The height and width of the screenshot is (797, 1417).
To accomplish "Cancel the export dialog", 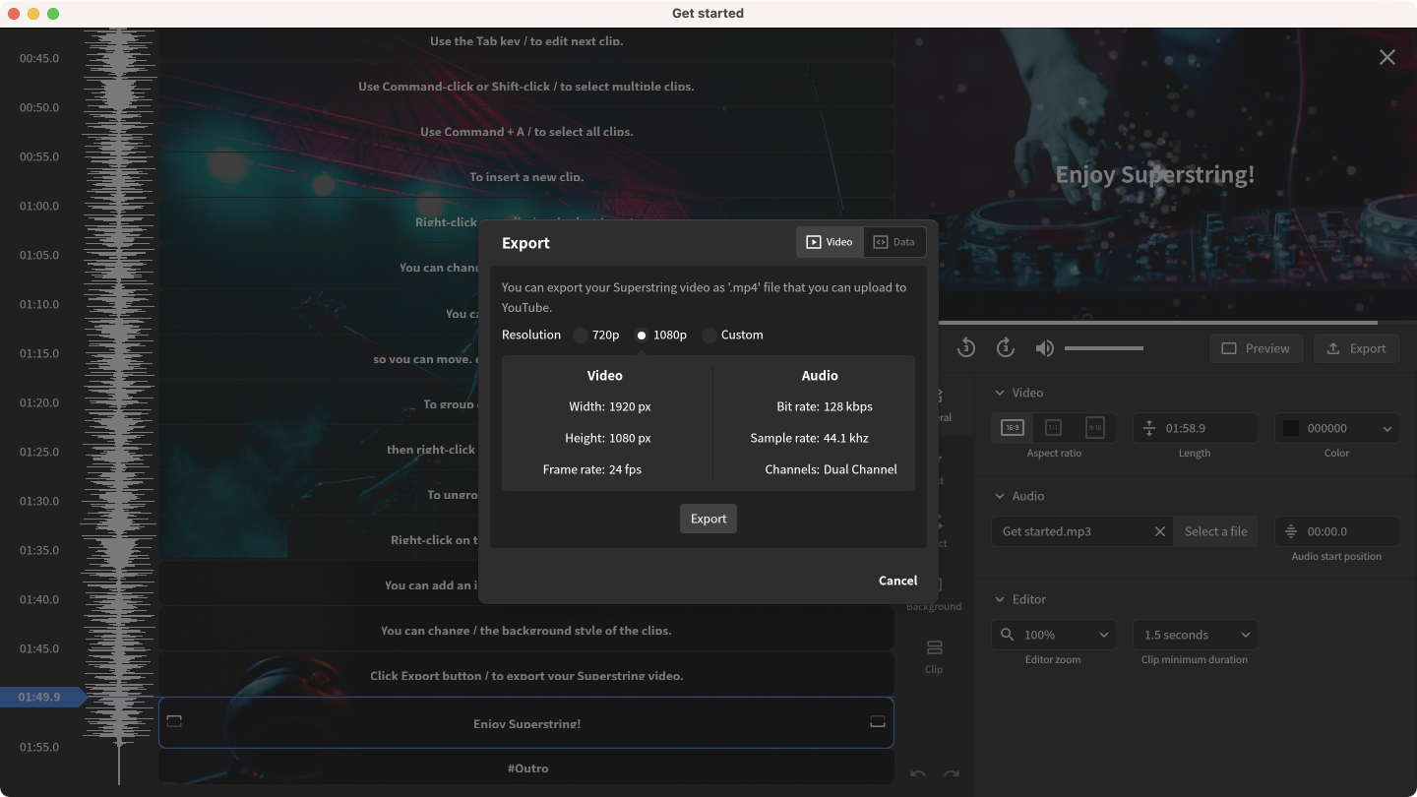I will (x=897, y=580).
